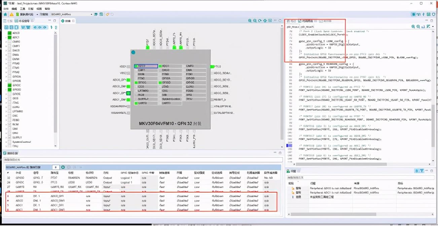Zoom out on the code preview
The width and height of the screenshot is (438, 226).
tap(418, 26)
